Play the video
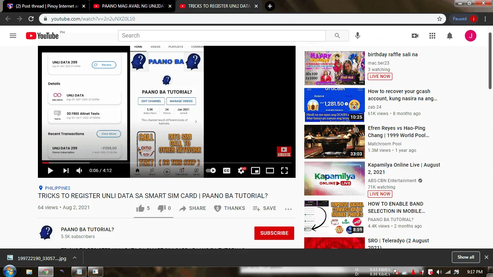 point(51,171)
